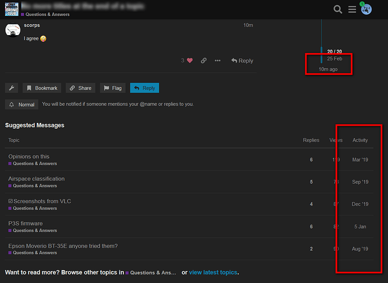Click category tag under 'P3S firmware'
The height and width of the screenshot is (283, 388).
coord(33,230)
